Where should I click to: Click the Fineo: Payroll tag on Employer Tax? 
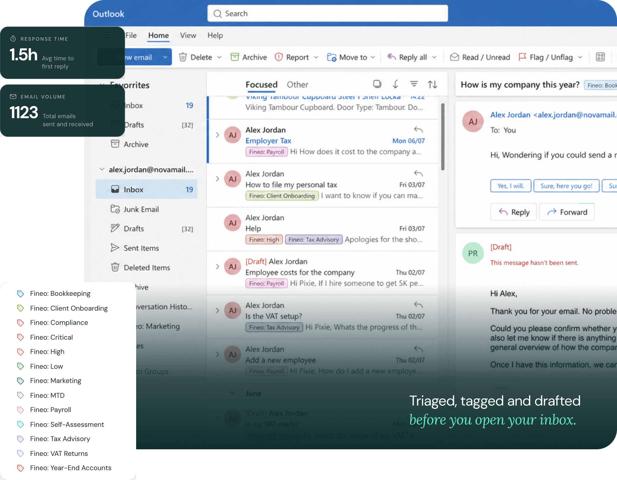[x=267, y=152]
